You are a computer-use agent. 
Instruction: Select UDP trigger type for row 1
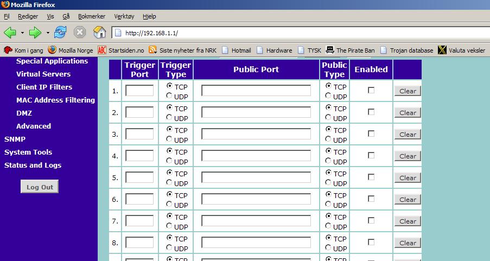coord(169,96)
